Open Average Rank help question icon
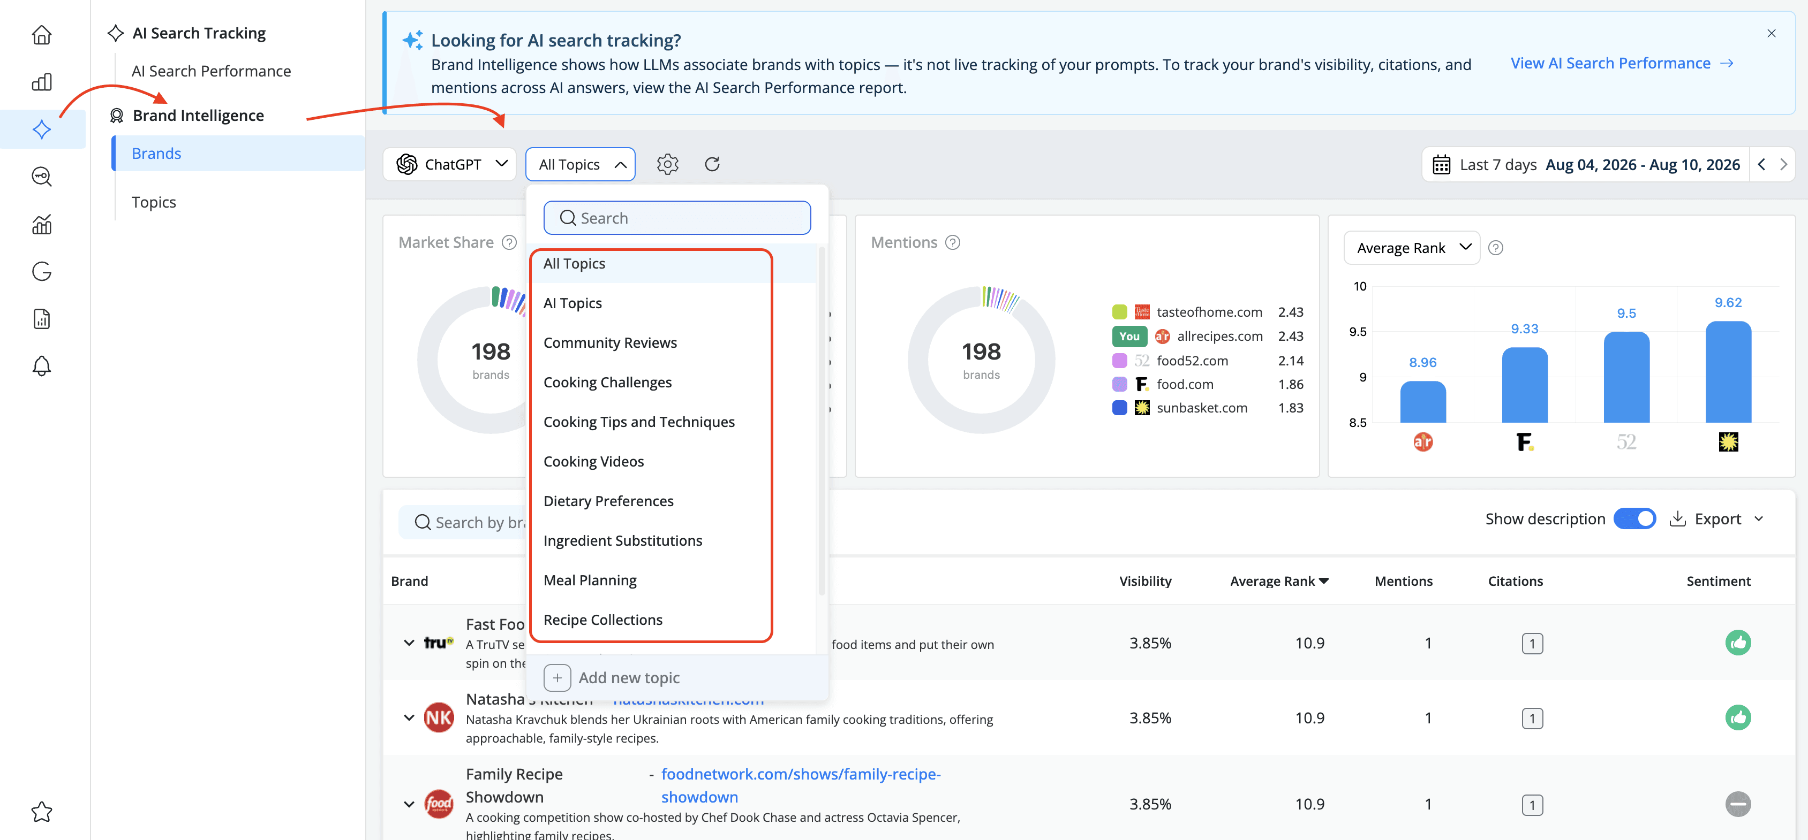The width and height of the screenshot is (1808, 840). 1496,248
